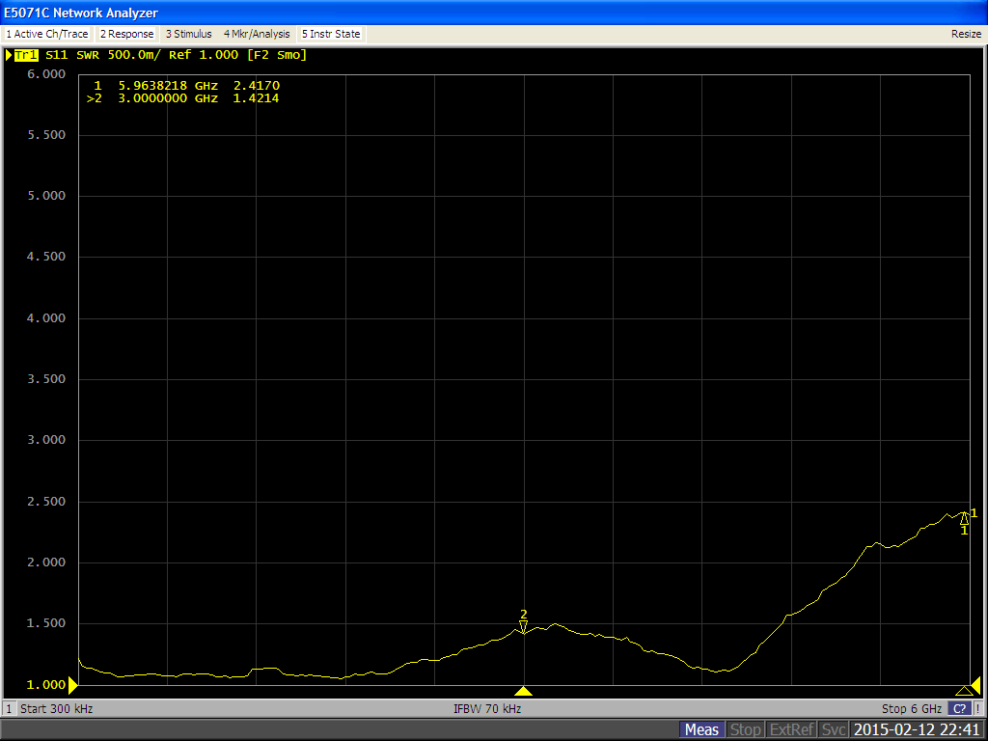Click the Stop 6 GHz field
This screenshot has height=741, width=988.
(x=911, y=708)
